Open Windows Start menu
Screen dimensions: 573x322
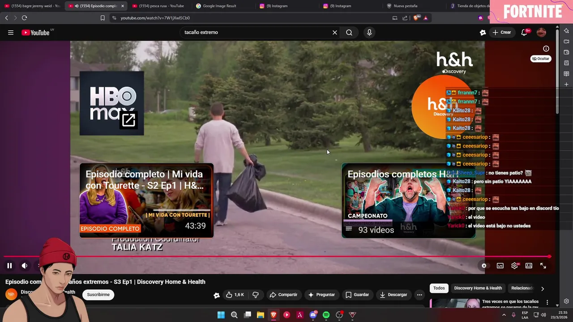point(221,315)
